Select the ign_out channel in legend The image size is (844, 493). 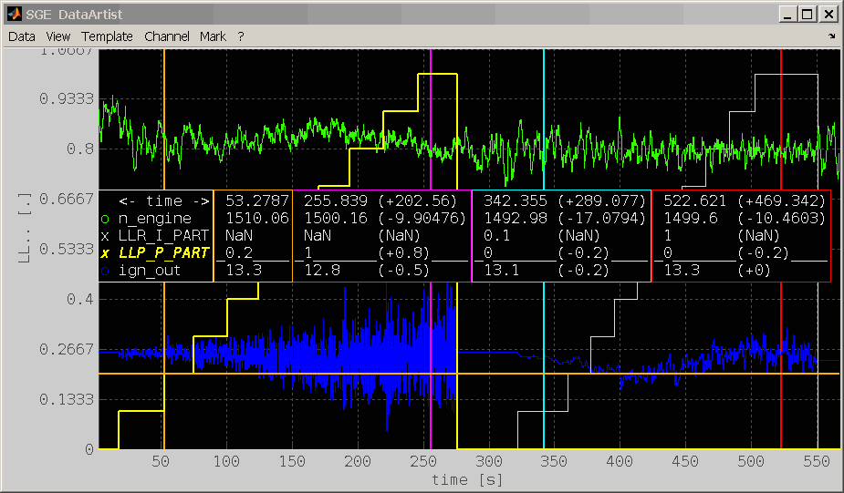(149, 270)
